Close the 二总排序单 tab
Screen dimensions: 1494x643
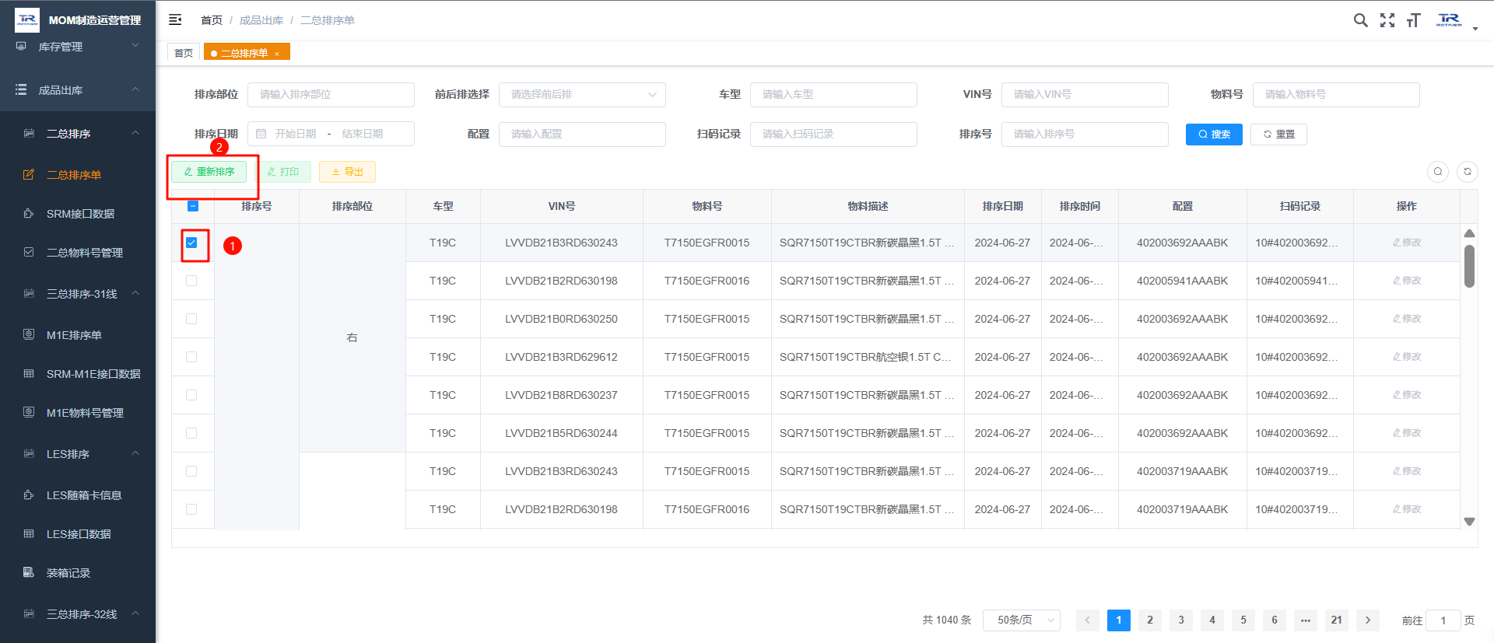(277, 54)
